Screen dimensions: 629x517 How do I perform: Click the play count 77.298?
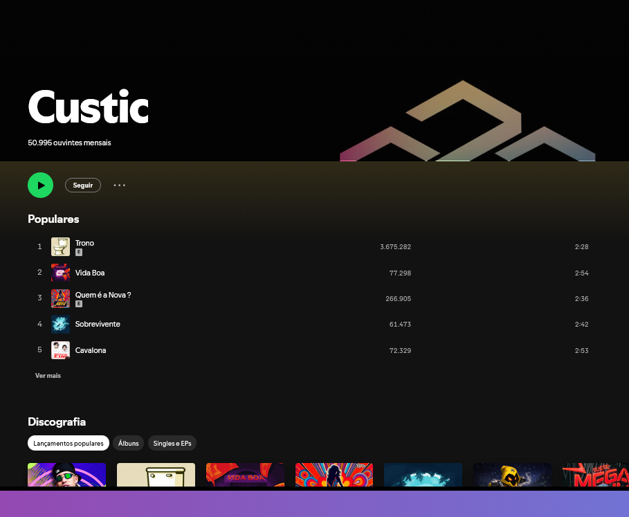pos(400,273)
